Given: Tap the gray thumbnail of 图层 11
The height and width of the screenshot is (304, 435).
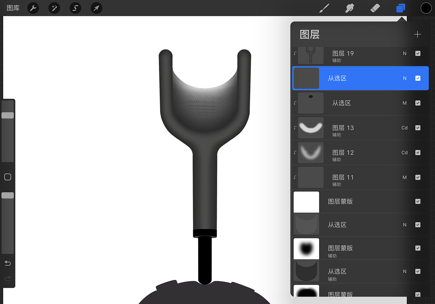Looking at the screenshot, I should tap(311, 177).
